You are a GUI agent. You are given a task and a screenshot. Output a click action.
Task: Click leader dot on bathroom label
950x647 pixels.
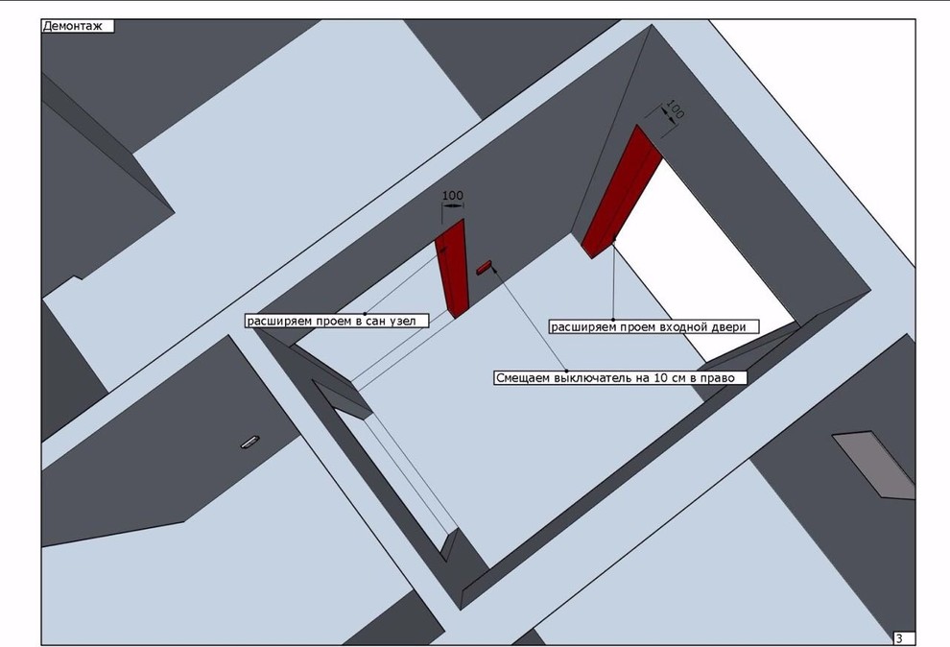coord(366,313)
